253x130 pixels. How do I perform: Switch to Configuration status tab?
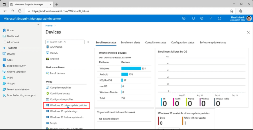(x=183, y=43)
